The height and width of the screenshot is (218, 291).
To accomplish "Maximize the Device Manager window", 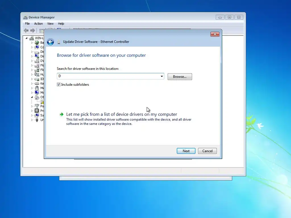I will coord(229,17).
